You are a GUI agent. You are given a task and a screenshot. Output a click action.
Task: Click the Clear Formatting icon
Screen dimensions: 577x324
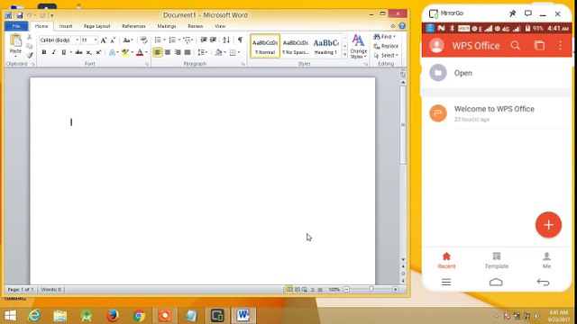[144, 40]
